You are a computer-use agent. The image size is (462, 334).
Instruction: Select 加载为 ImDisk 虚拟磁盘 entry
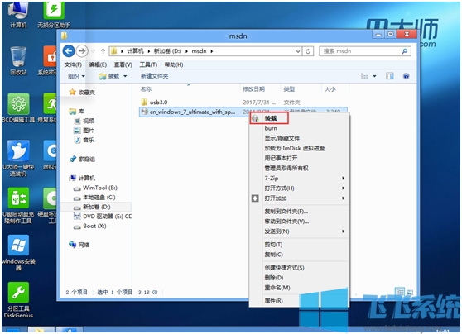(299, 148)
